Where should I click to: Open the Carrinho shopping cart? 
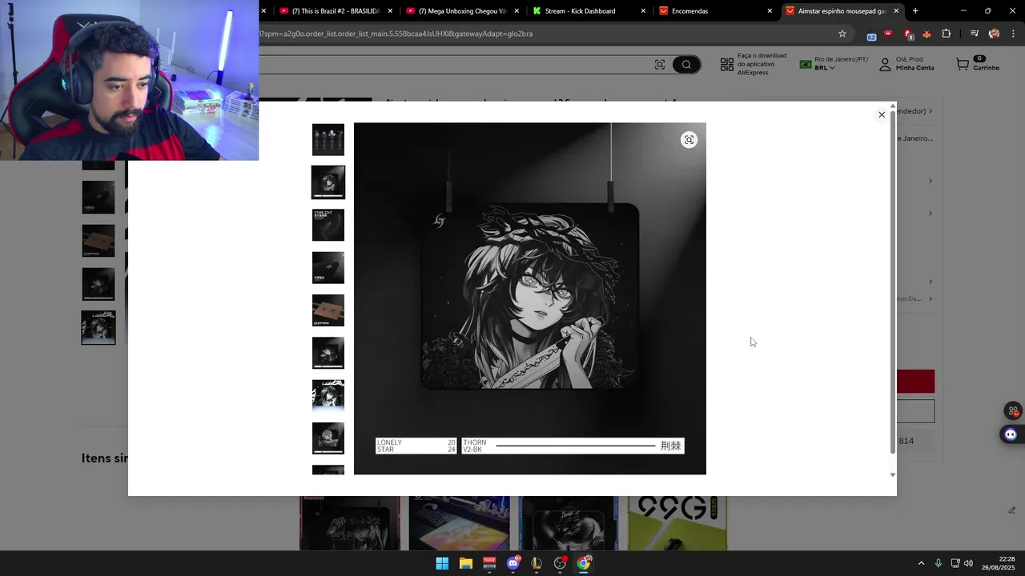(x=977, y=64)
